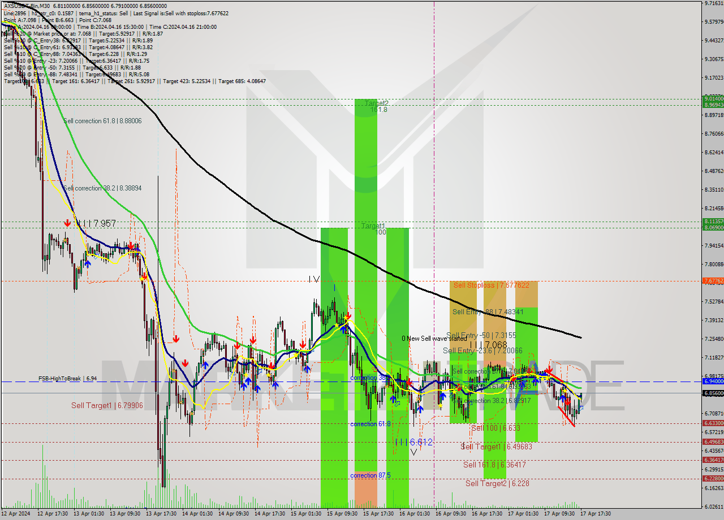724x520 pixels.
Task: Click the 6.36417 red price tag on the axis
Action: tap(713, 460)
